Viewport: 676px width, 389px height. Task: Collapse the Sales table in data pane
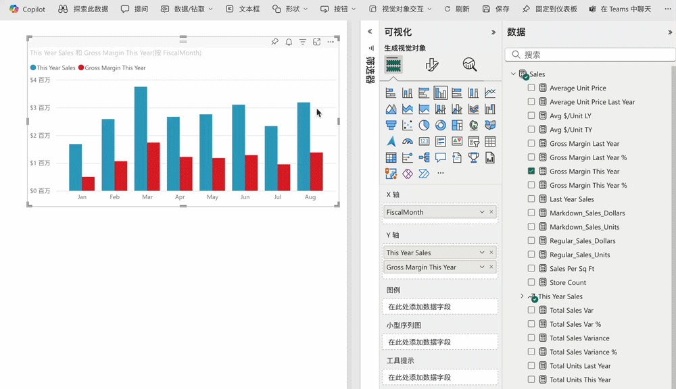tap(513, 74)
